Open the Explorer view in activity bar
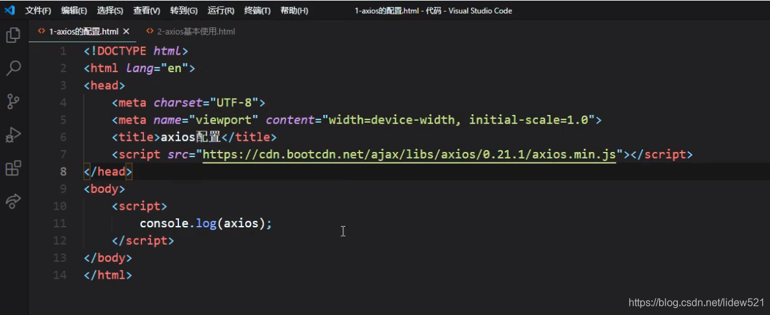770x315 pixels. [x=13, y=35]
